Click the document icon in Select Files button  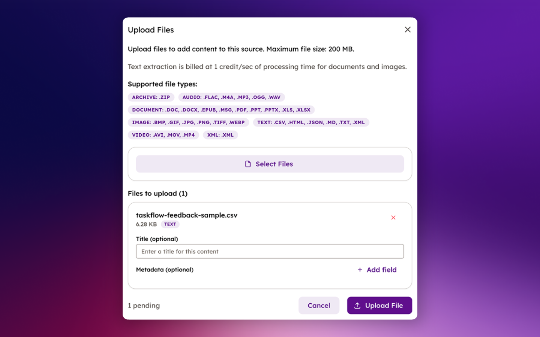click(248, 164)
